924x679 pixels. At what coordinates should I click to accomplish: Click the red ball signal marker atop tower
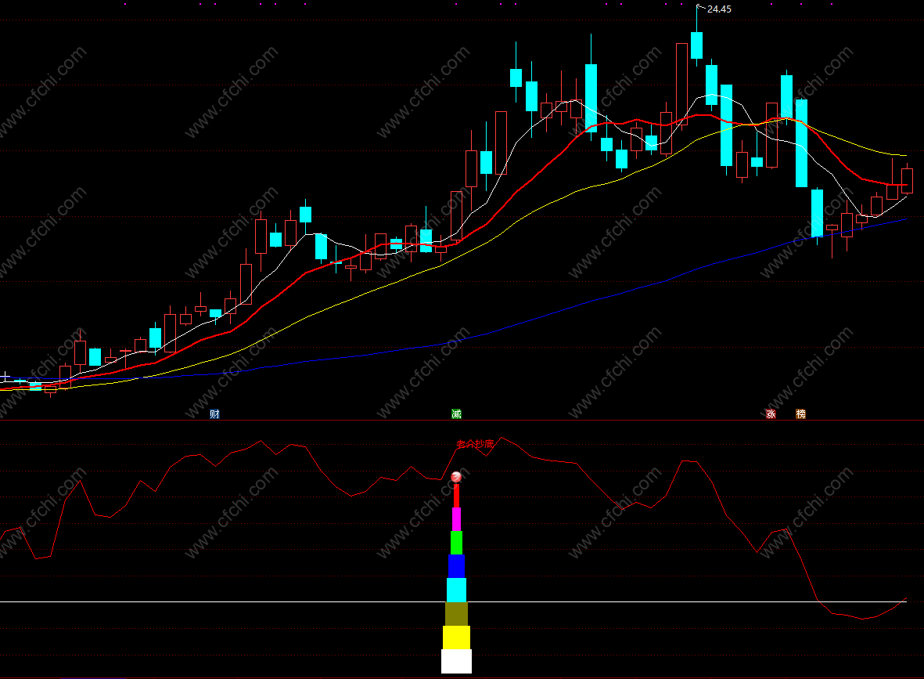coord(456,477)
